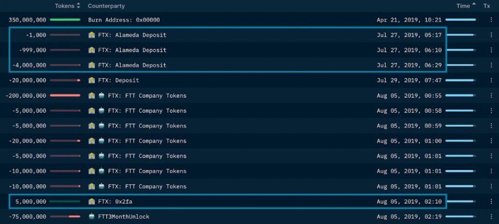Click the Counterparty column header
Image resolution: width=499 pixels, height=224 pixels.
106,6
